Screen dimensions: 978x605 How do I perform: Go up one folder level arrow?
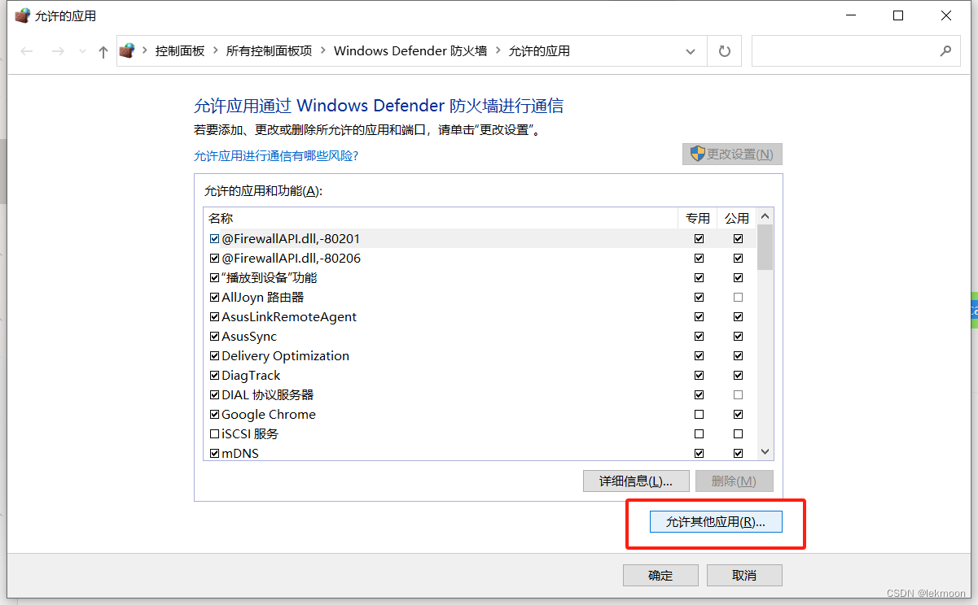pyautogui.click(x=103, y=51)
